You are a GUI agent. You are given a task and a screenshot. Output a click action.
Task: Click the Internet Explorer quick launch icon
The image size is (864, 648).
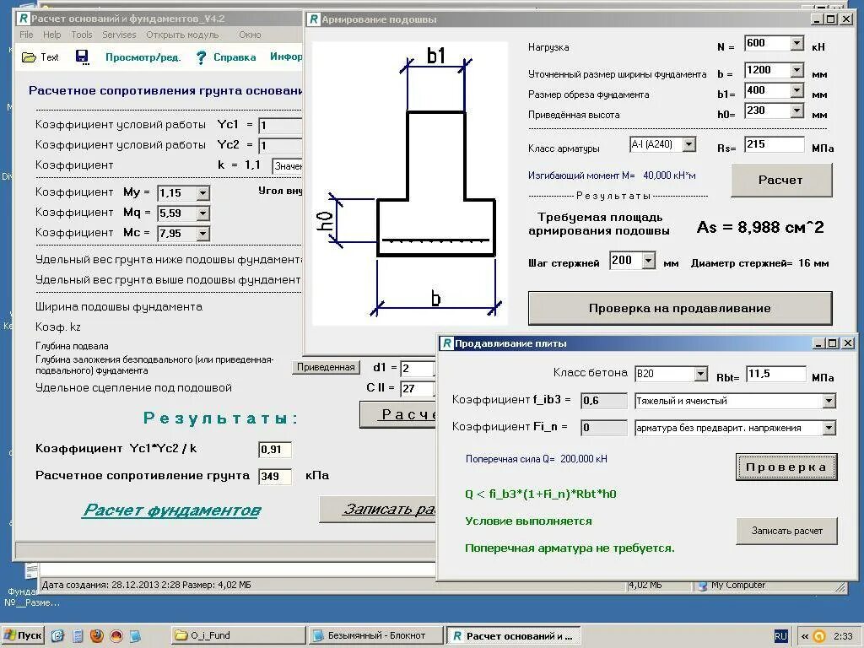(57, 636)
